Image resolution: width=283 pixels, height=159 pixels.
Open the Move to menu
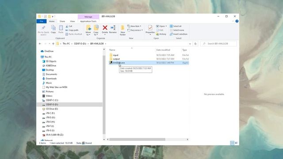pyautogui.click(x=88, y=30)
